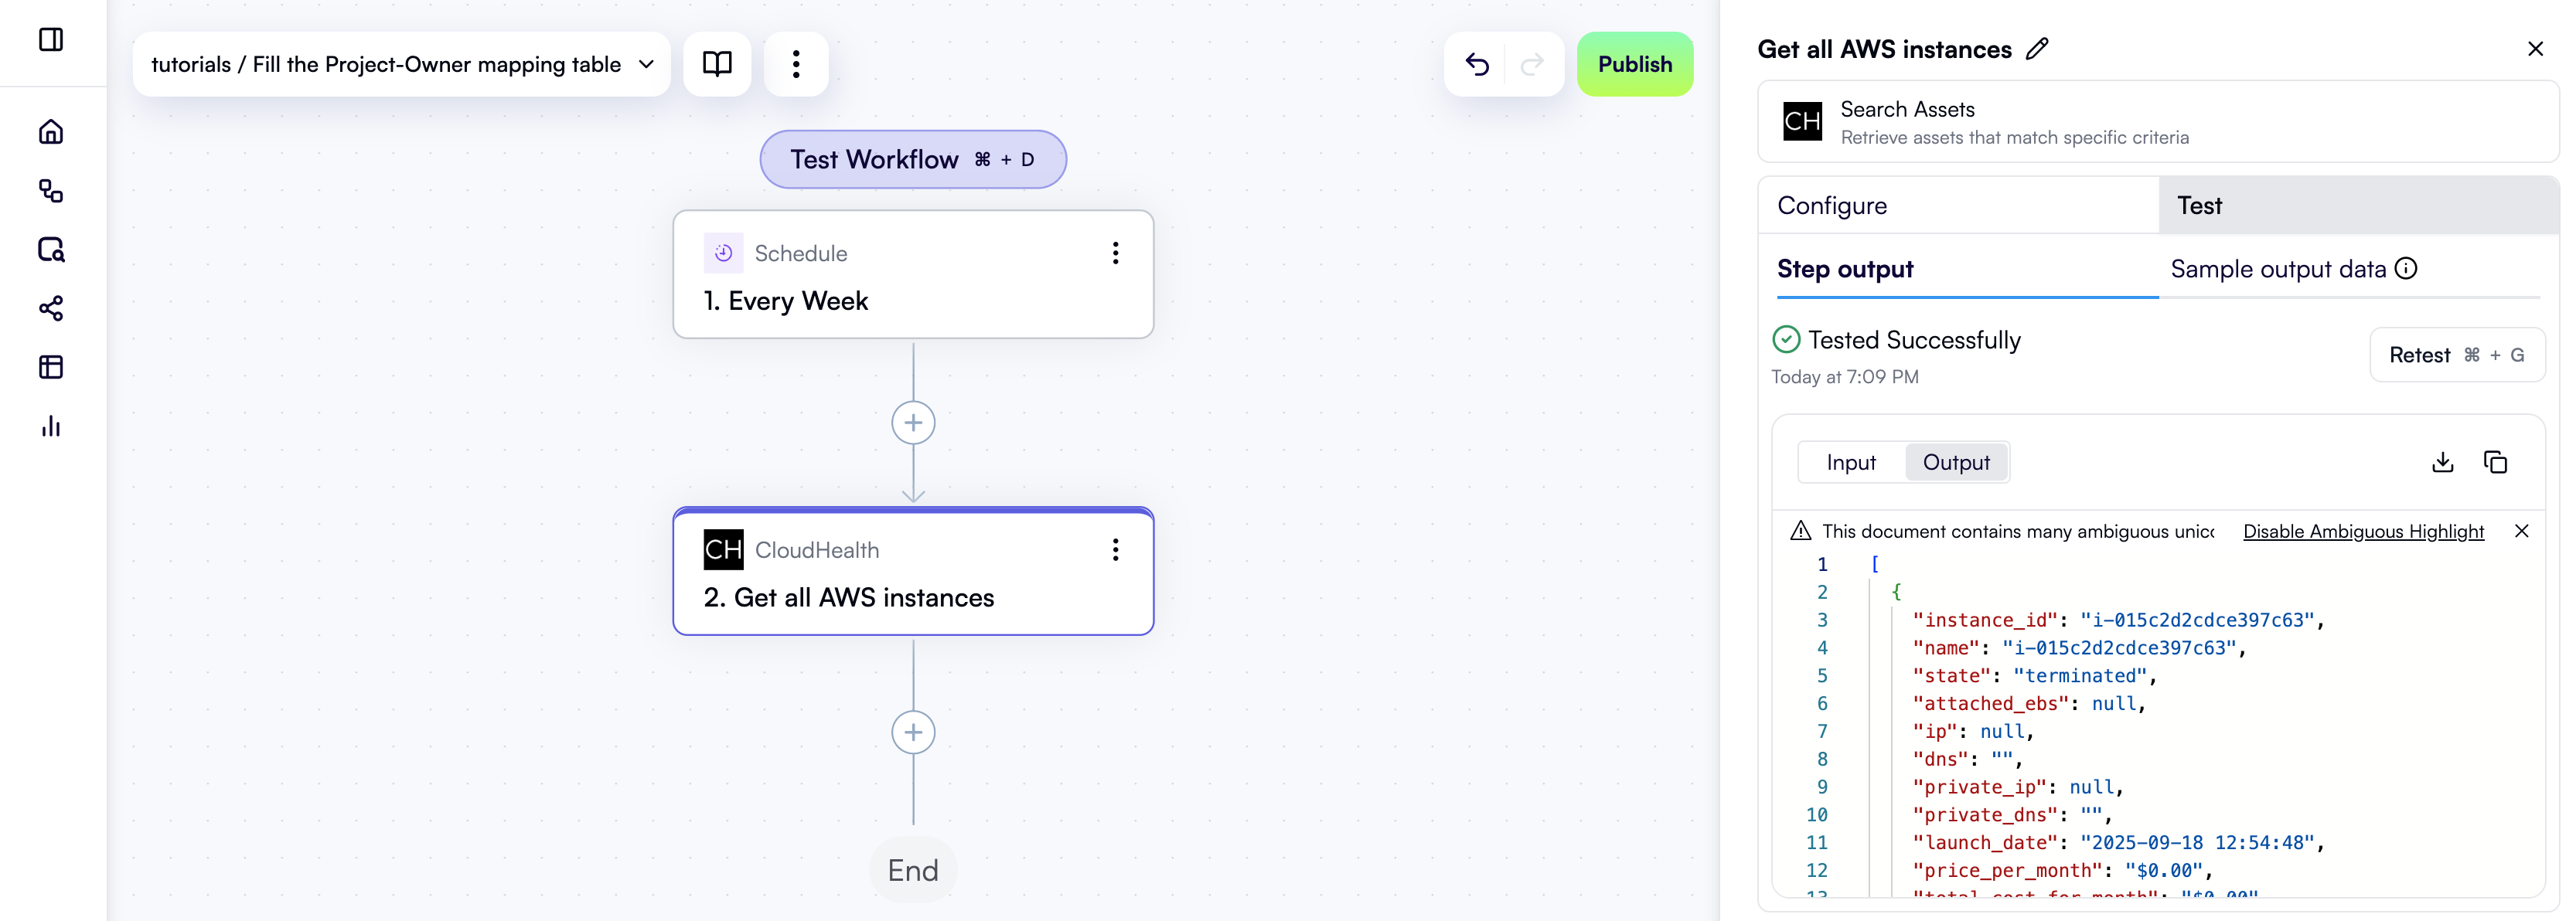
Task: Open the documentation book icon next to title
Action: [x=716, y=64]
